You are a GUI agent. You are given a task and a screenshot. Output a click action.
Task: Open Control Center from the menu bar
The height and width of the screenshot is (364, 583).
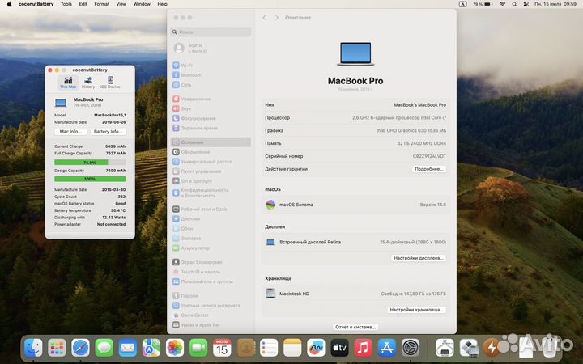[x=526, y=4]
